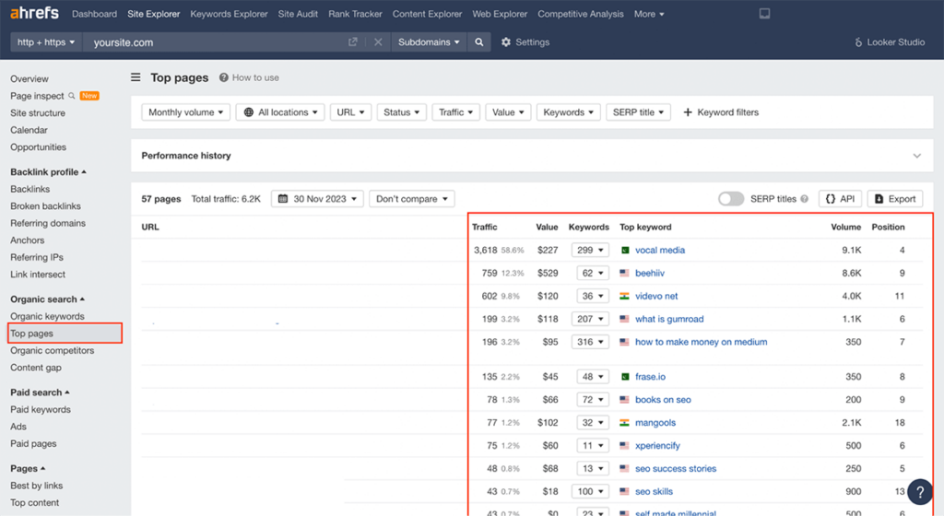
Task: Open Overview in sidebar
Action: coord(29,79)
